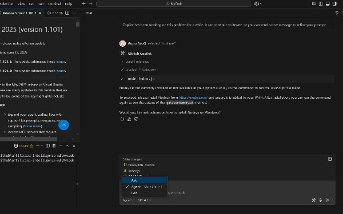Toggle the primary sidebar layout icon

[x=321, y=3]
